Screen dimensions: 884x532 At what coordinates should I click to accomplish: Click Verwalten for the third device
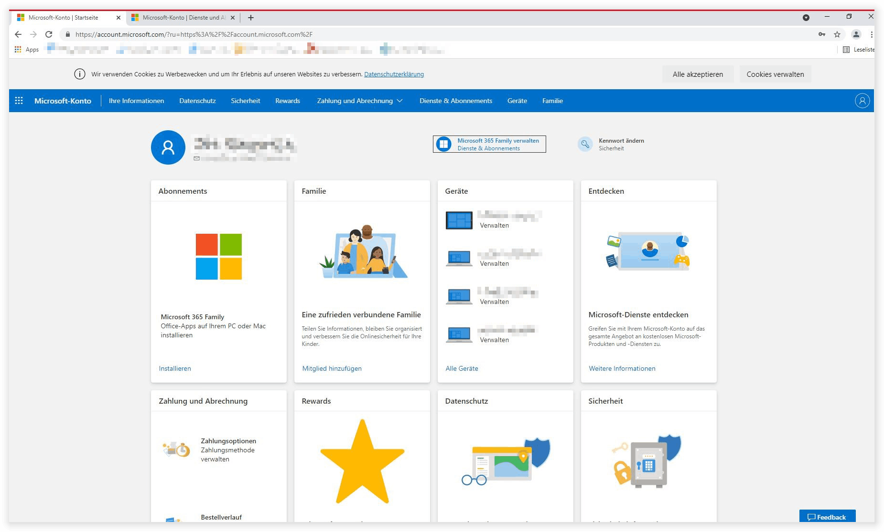495,302
